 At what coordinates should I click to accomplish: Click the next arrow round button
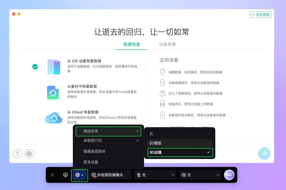pyautogui.click(x=264, y=153)
